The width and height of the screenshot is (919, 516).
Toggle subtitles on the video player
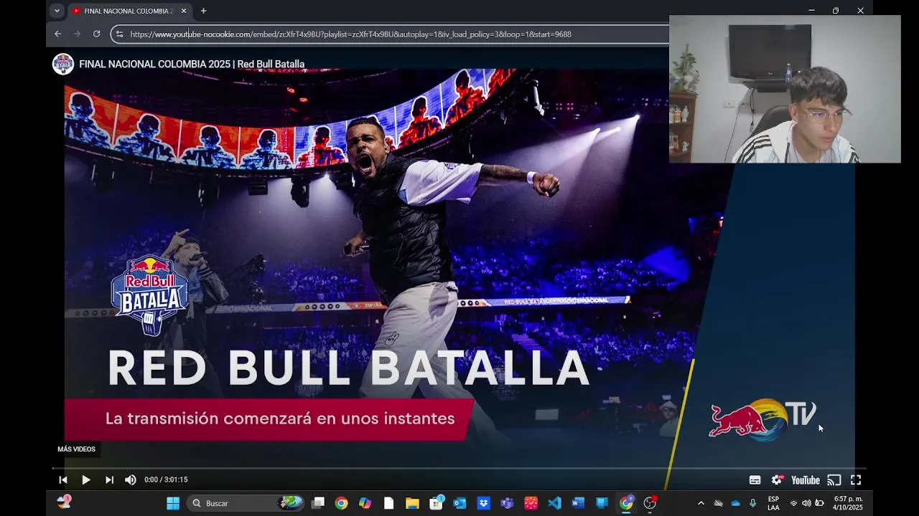click(755, 480)
